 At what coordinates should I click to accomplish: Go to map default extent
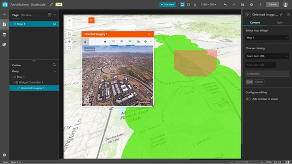pos(69,34)
